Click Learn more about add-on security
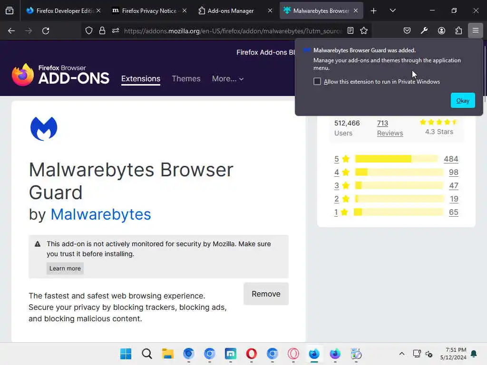This screenshot has width=487, height=365. click(65, 269)
